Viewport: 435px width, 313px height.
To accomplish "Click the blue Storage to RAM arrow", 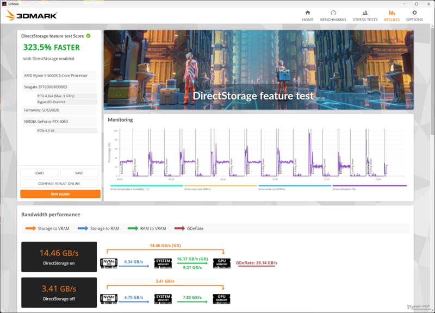I will [83, 228].
